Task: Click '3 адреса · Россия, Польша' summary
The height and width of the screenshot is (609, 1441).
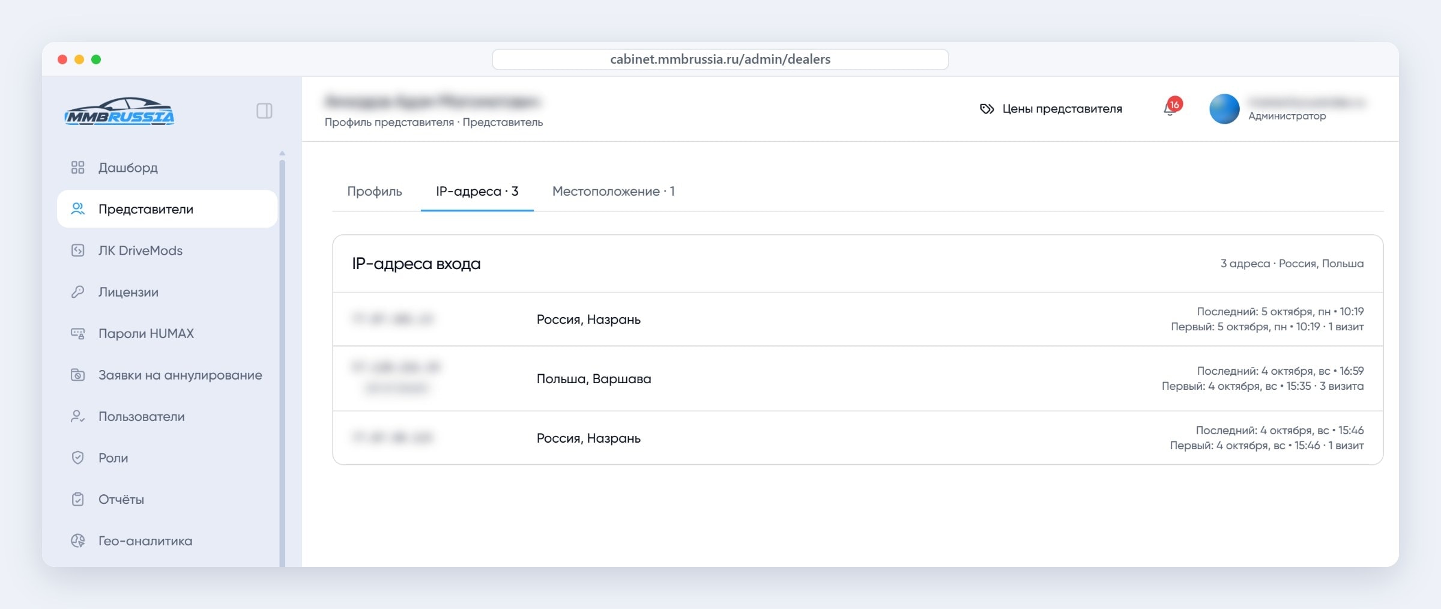Action: pyautogui.click(x=1292, y=264)
